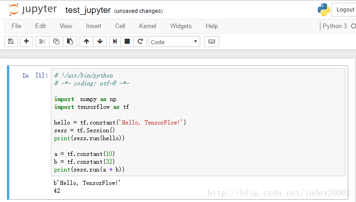Screen dimensions: 356x202
Task: Insert a cell below with plus icon
Action: click(x=26, y=42)
